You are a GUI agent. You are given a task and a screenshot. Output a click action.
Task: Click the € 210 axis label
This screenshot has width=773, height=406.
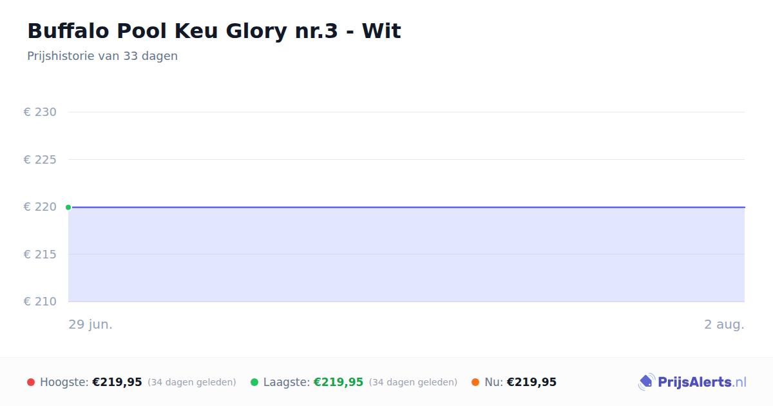(x=40, y=302)
